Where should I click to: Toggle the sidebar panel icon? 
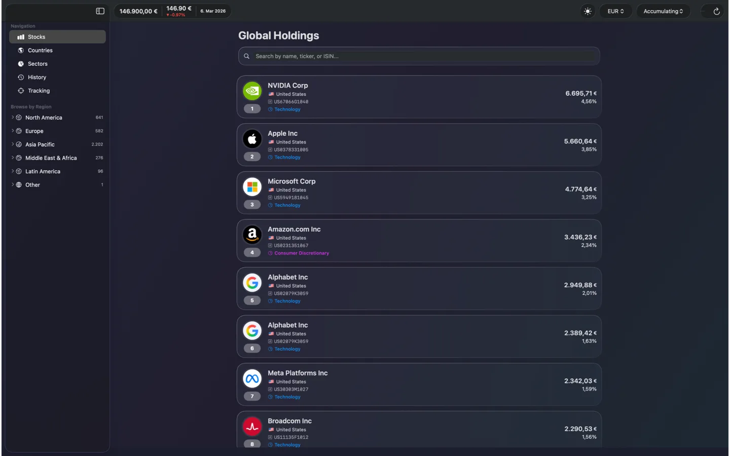(100, 11)
